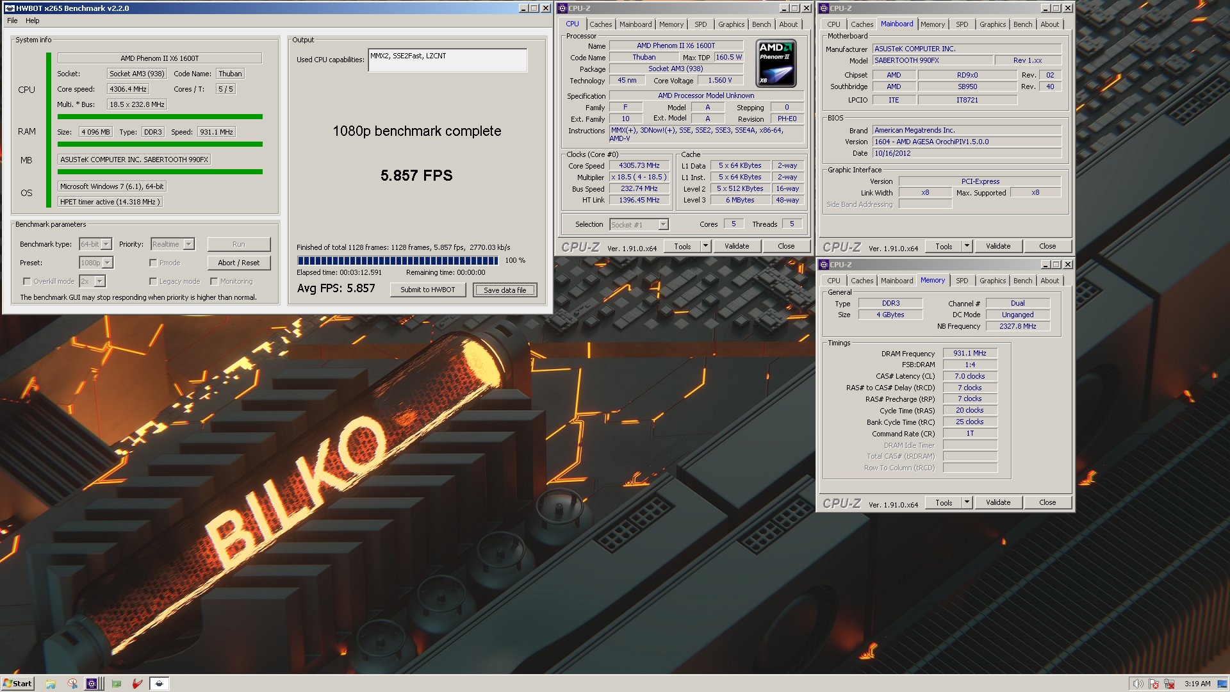This screenshot has width=1230, height=692.
Task: Click the title bar icon of CPU-Z CPU window
Action: (562, 8)
